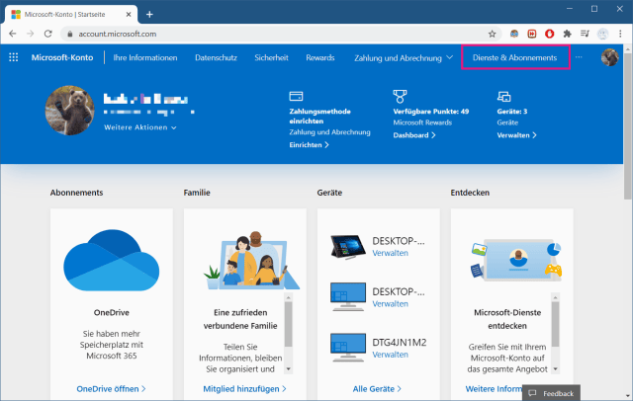The image size is (633, 401).
Task: Open the Feedback button
Action: point(552,393)
